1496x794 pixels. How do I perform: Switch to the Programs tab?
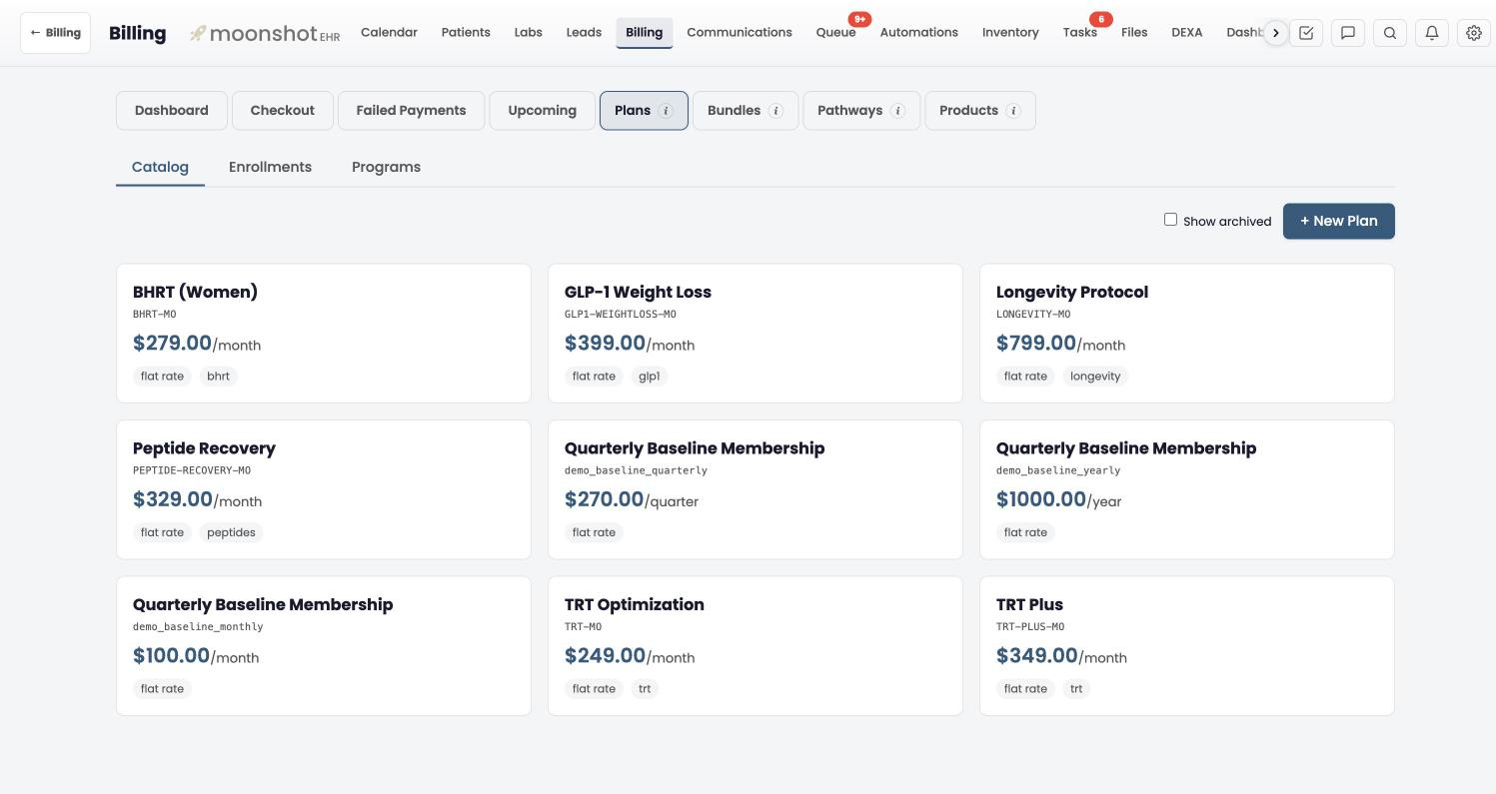386,167
